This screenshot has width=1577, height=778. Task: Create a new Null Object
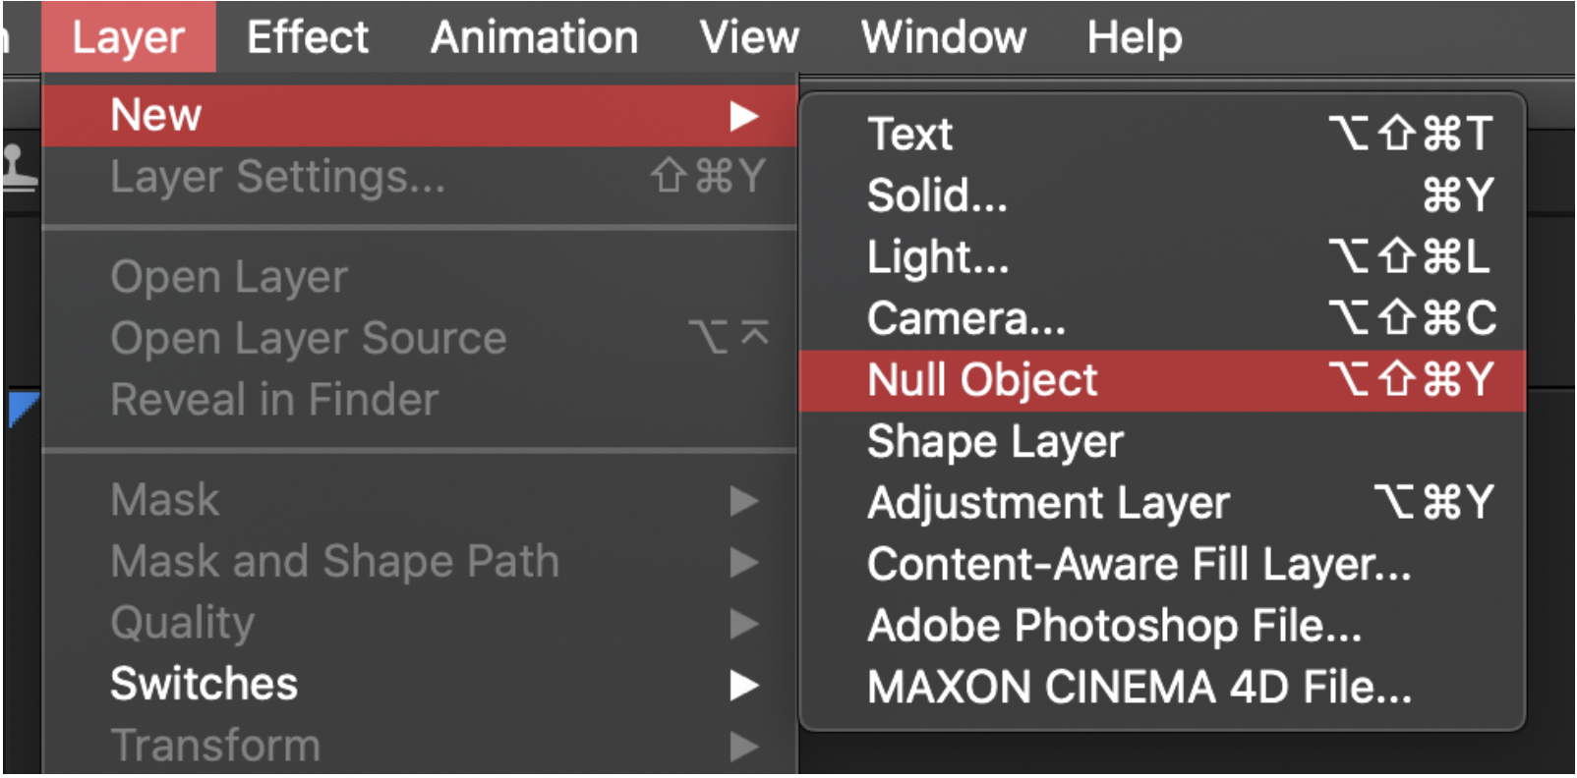[1163, 380]
